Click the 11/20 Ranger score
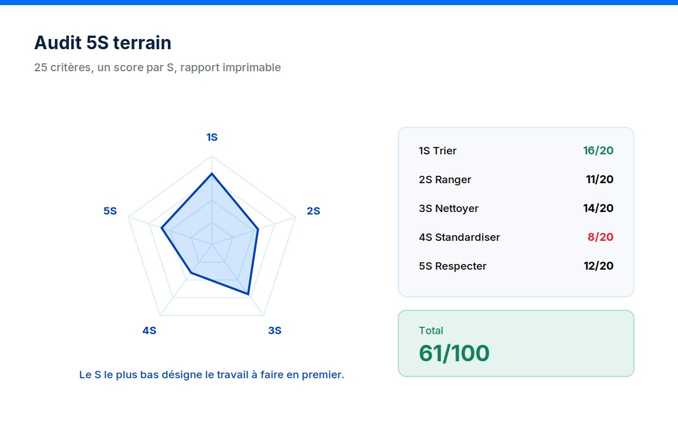The height and width of the screenshot is (424, 678). (599, 180)
